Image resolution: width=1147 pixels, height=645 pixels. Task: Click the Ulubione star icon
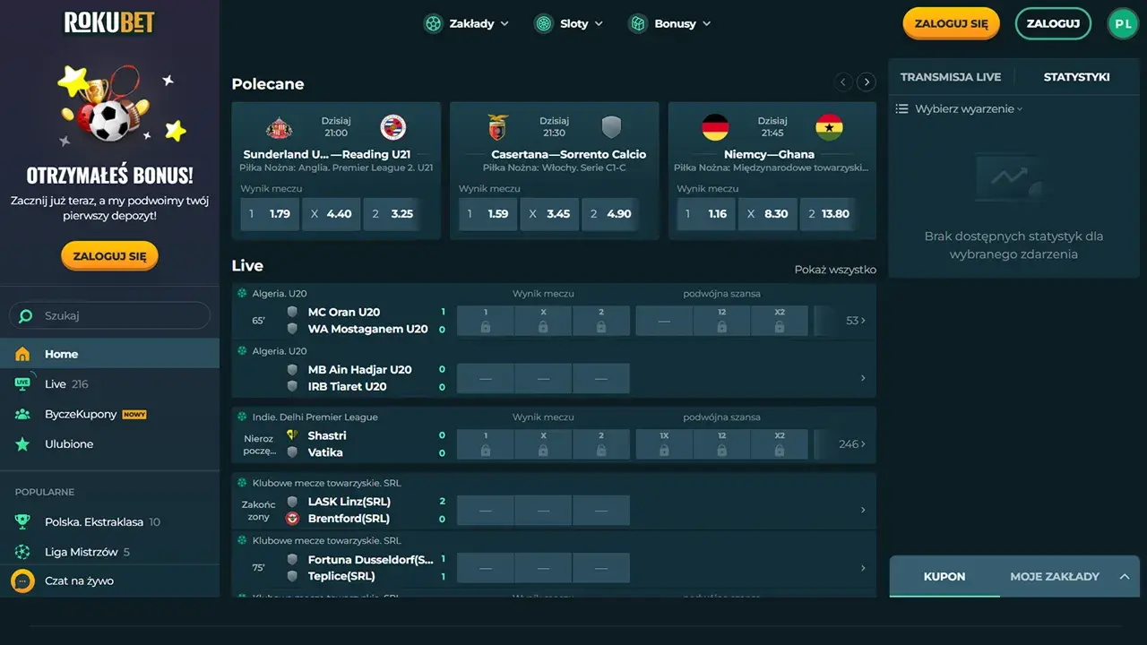point(23,443)
